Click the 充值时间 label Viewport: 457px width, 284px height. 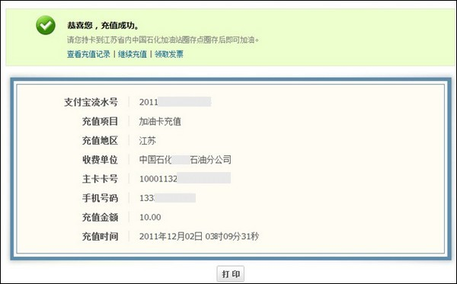[100, 237]
